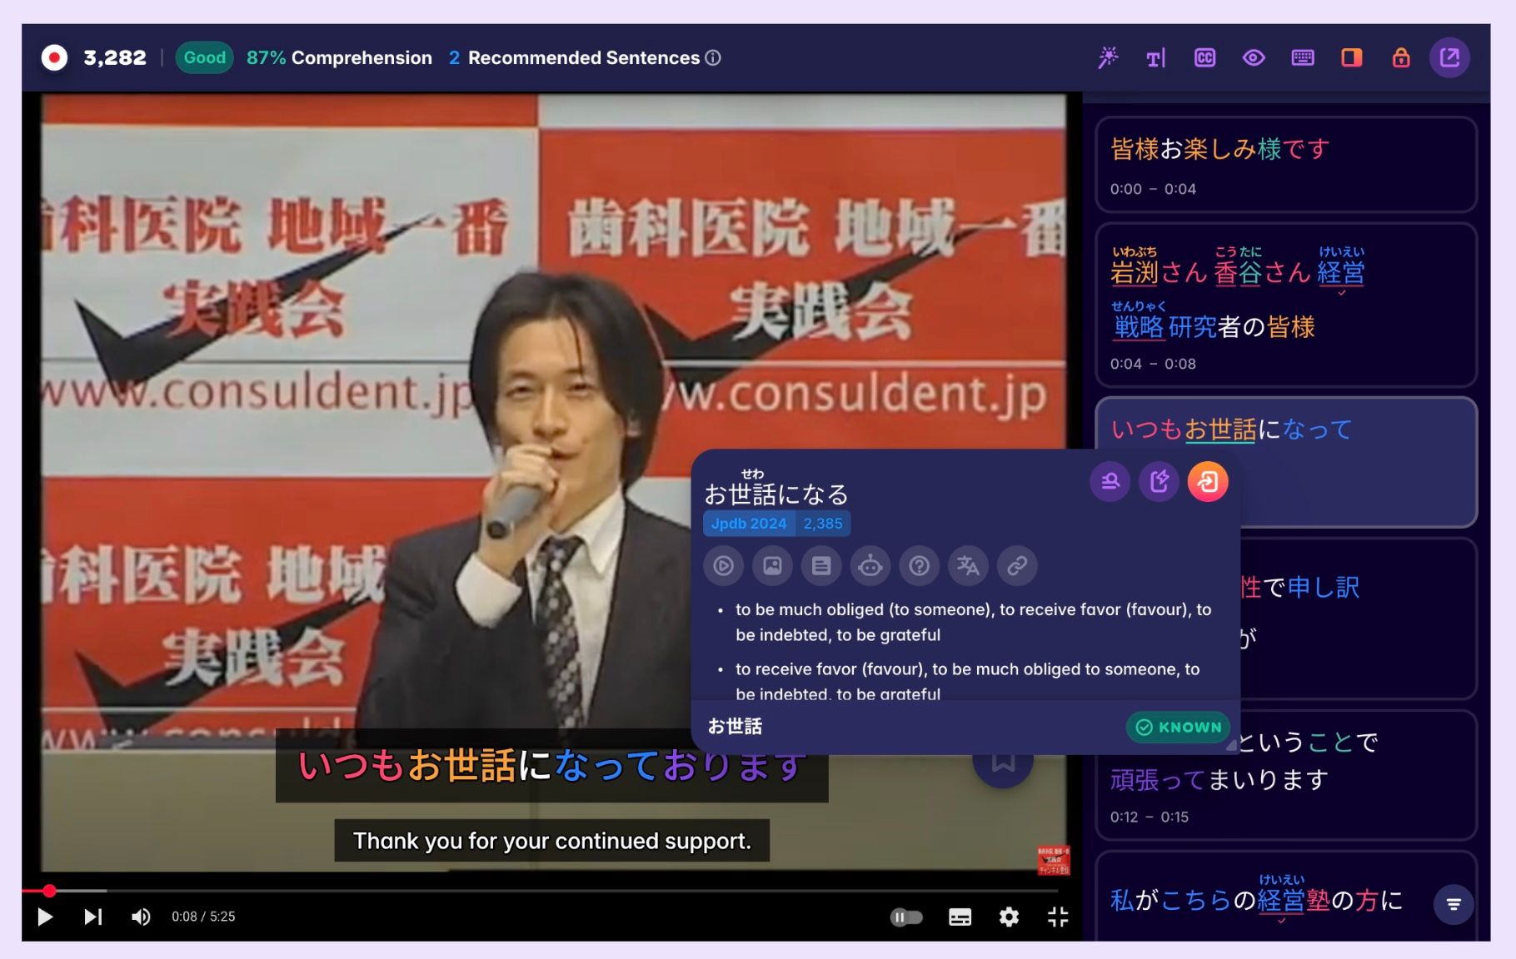Click the robot AI icon in dictionary popup

[870, 566]
